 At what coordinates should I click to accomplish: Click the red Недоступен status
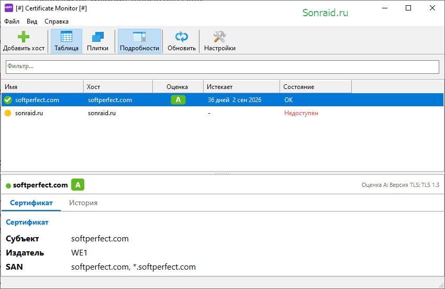pyautogui.click(x=301, y=113)
